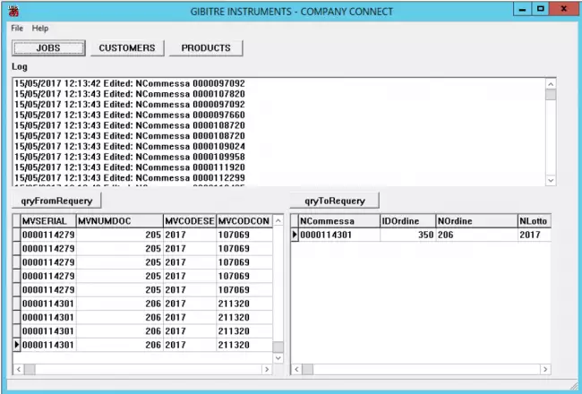
Task: Click the NCommessa column header
Action: click(339, 220)
